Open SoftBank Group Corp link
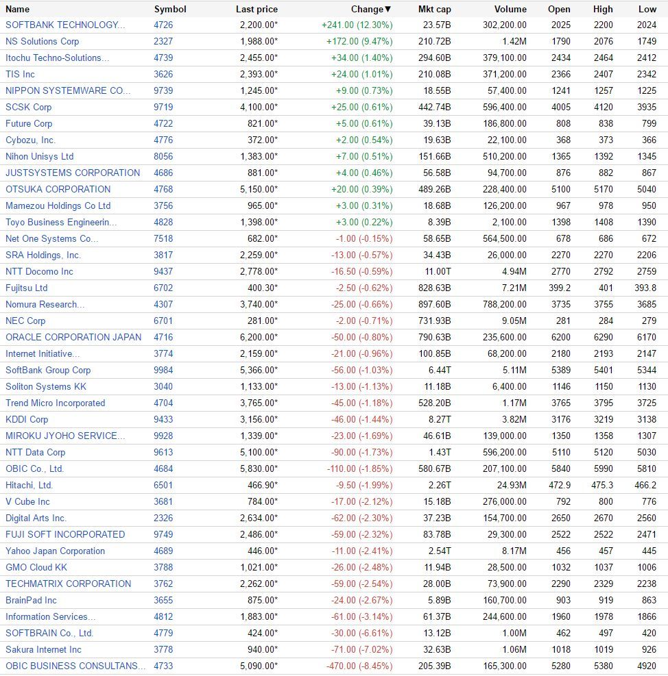The height and width of the screenshot is (676, 668). pos(48,370)
